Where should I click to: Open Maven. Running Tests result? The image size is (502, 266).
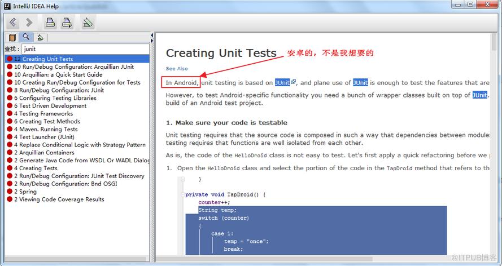click(46, 129)
